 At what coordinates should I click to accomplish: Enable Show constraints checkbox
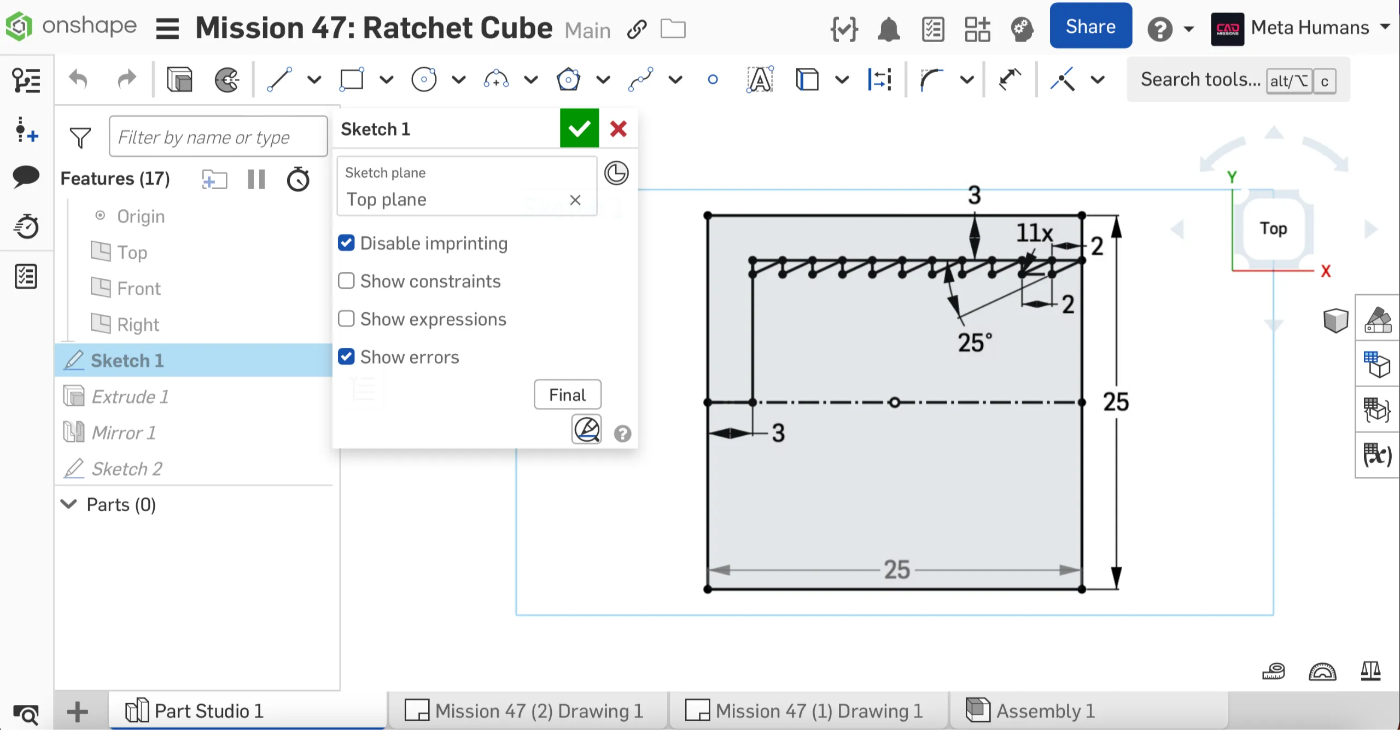click(x=346, y=281)
